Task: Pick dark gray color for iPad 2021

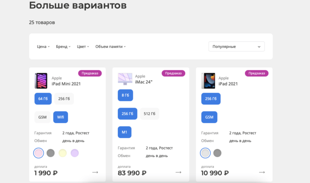Action: (x=217, y=153)
